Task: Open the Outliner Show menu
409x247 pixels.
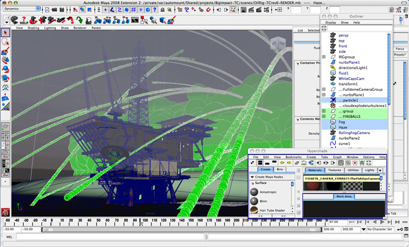Action: click(345, 22)
